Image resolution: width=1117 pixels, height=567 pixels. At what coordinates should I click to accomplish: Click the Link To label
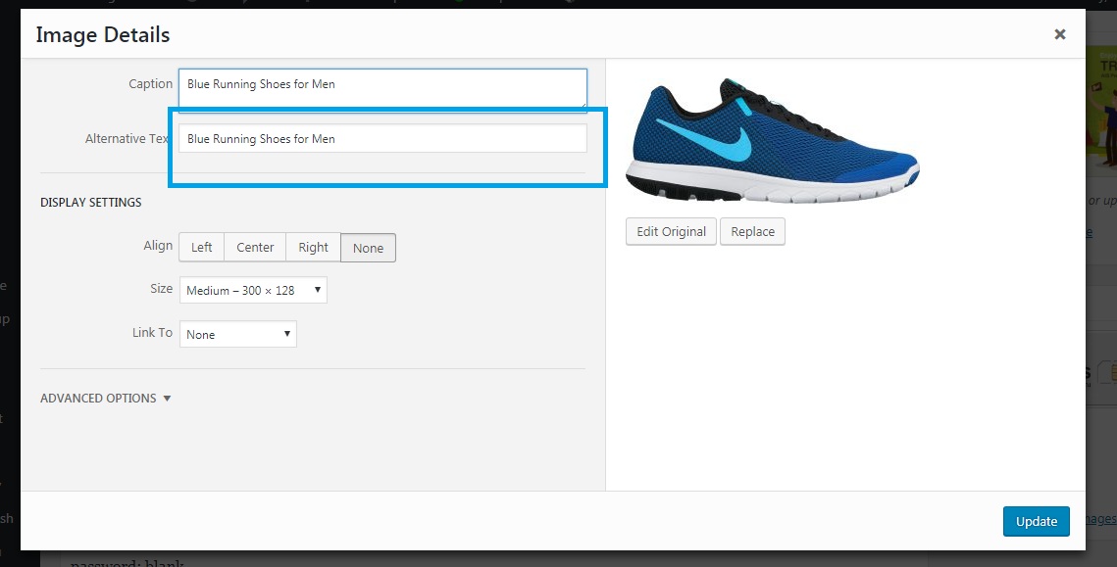(152, 332)
